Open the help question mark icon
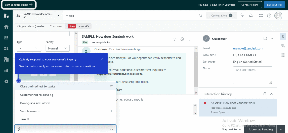 (x=269, y=16)
